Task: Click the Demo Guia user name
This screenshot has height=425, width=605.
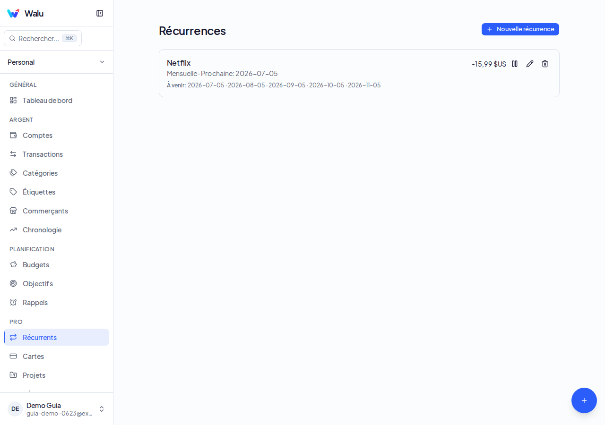Action: [43, 405]
